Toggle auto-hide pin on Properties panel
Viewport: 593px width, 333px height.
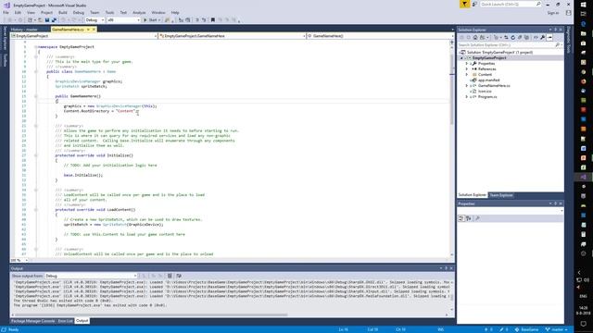click(556, 203)
